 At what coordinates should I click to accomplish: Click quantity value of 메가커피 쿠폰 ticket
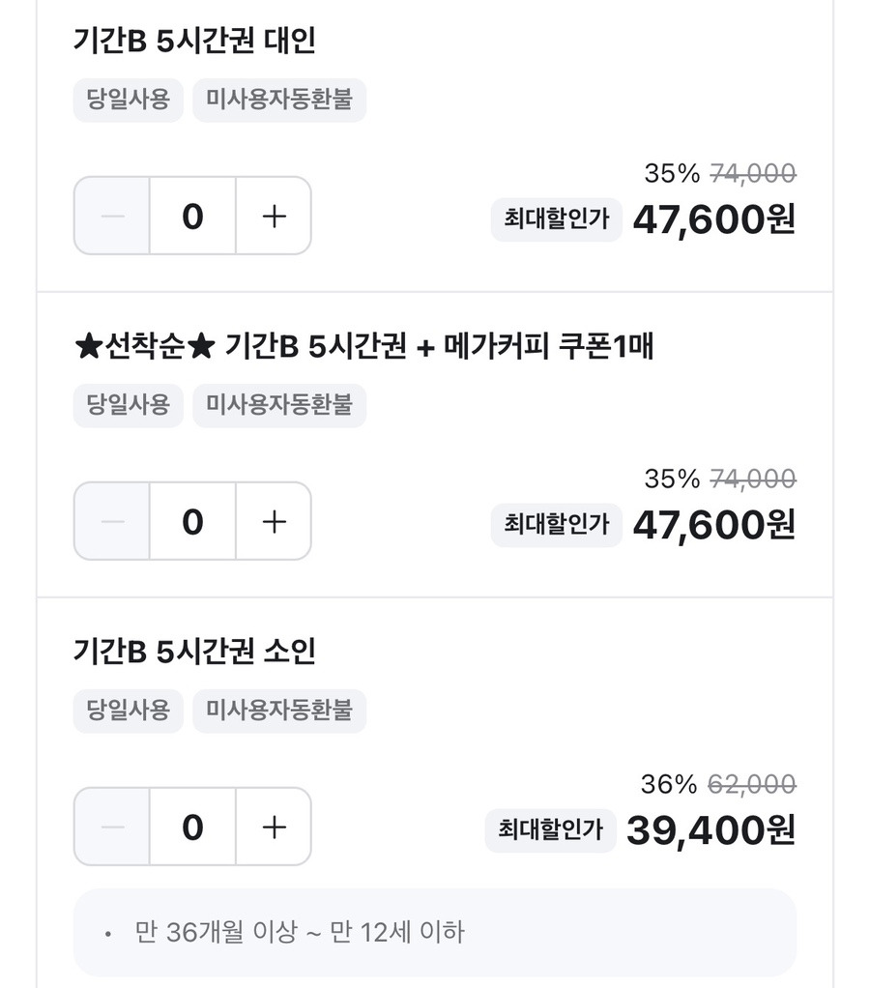(x=192, y=521)
